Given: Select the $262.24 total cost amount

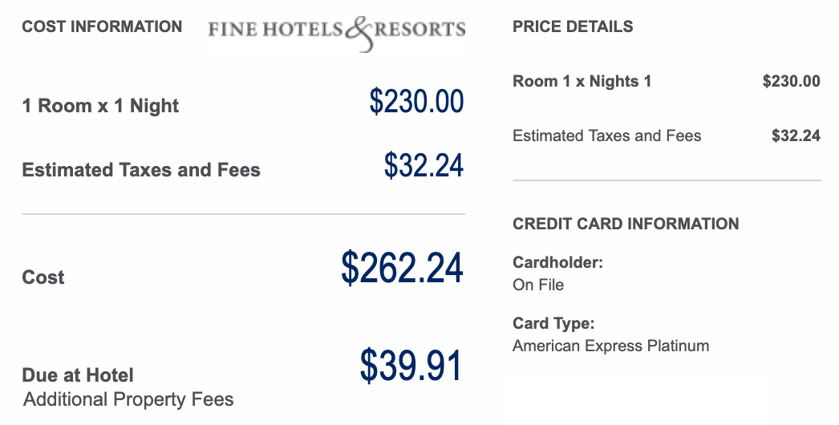Looking at the screenshot, I should tap(402, 267).
